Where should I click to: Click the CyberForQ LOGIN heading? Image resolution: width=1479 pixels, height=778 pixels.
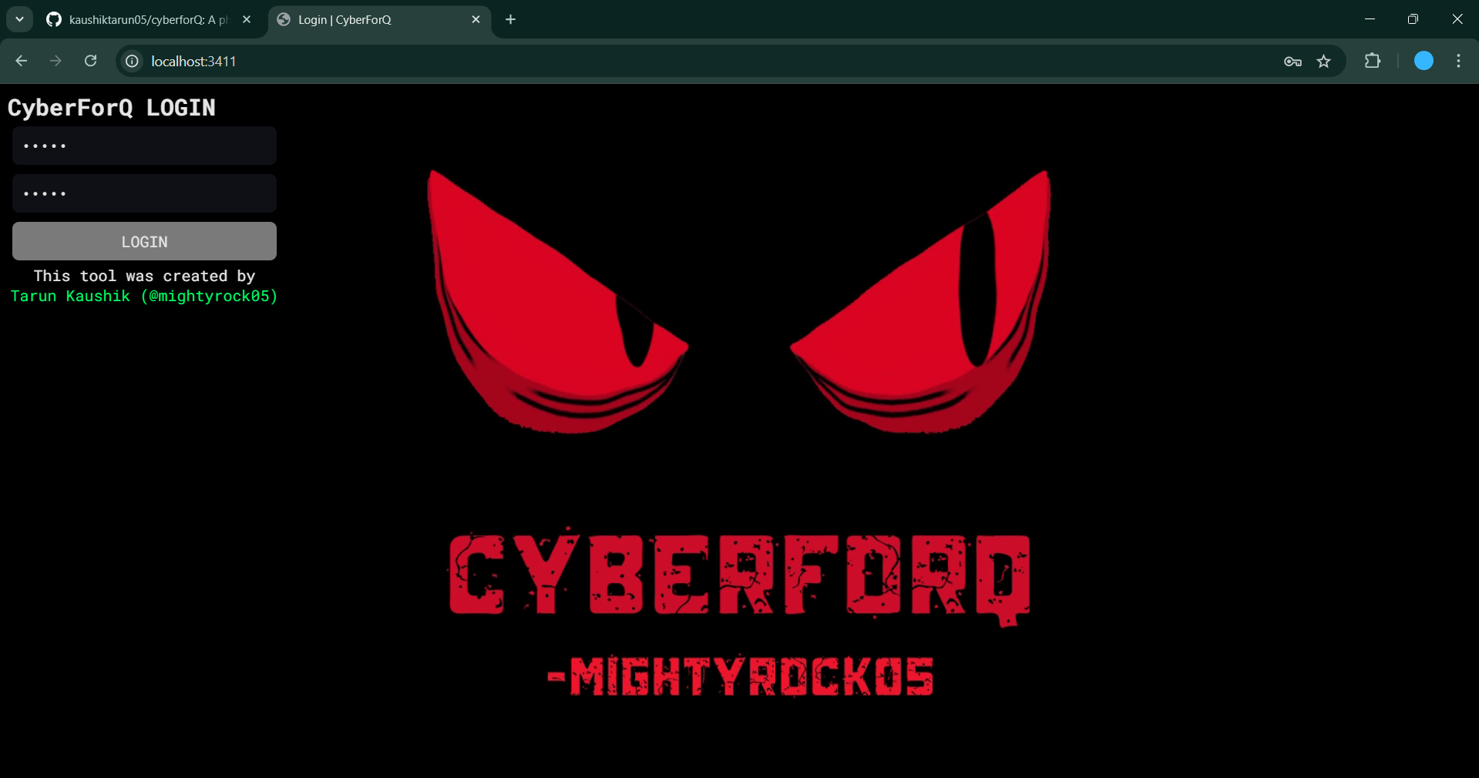coord(112,107)
